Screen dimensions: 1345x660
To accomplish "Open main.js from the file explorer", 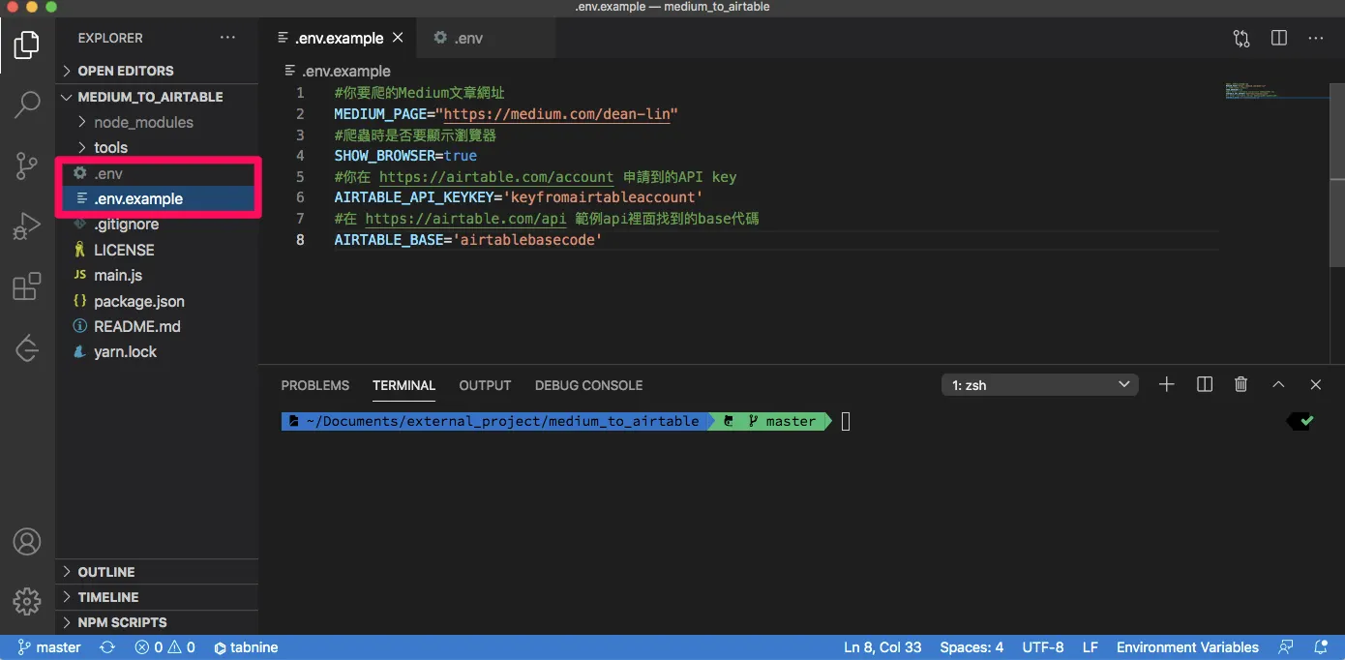I will [157, 275].
